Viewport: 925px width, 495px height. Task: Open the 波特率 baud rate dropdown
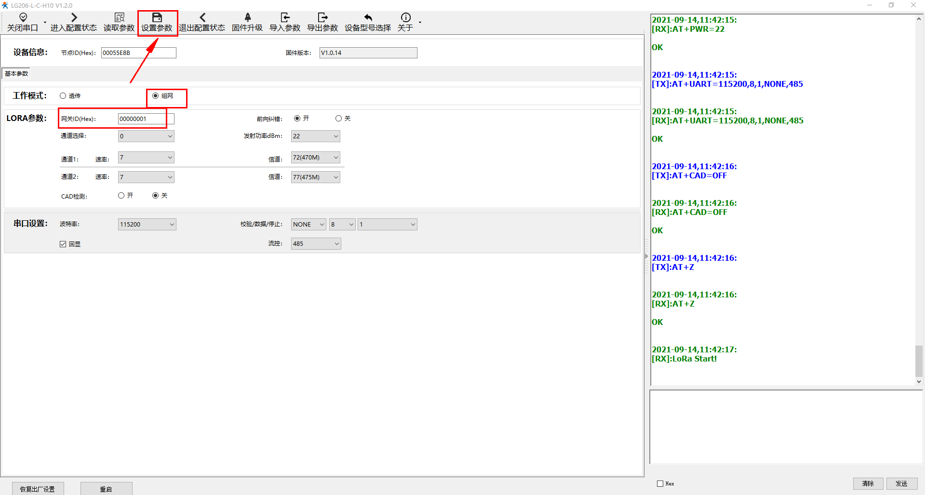tap(147, 225)
